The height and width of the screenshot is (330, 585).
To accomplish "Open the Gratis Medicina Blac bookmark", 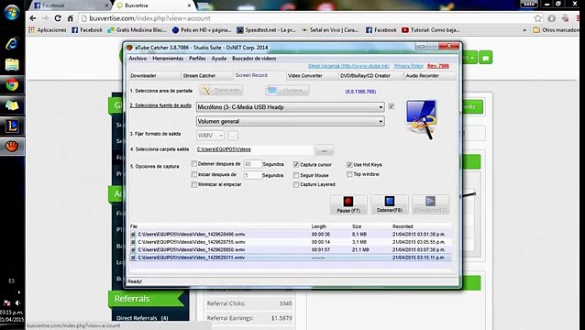I will tap(137, 30).
